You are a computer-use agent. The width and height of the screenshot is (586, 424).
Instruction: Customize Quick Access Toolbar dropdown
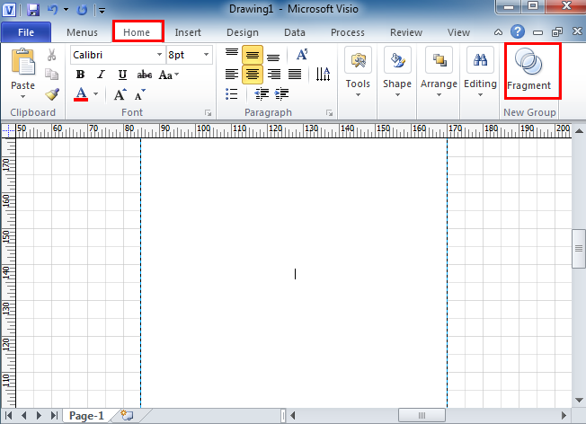click(x=102, y=11)
